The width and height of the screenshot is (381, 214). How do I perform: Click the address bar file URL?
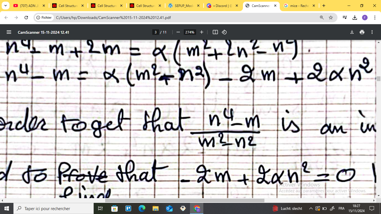tap(113, 18)
